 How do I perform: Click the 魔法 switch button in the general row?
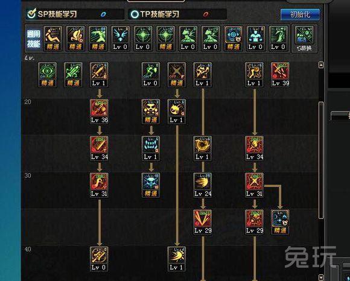(304, 39)
